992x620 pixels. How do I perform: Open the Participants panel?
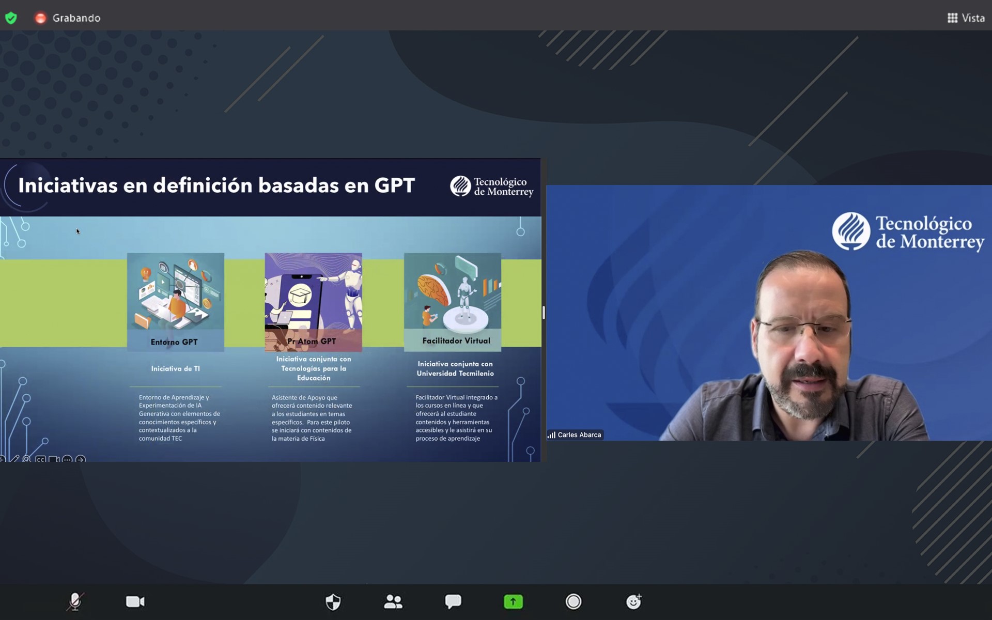click(x=393, y=601)
